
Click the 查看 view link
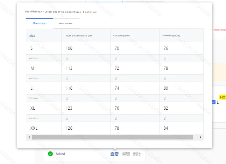[x=115, y=154]
